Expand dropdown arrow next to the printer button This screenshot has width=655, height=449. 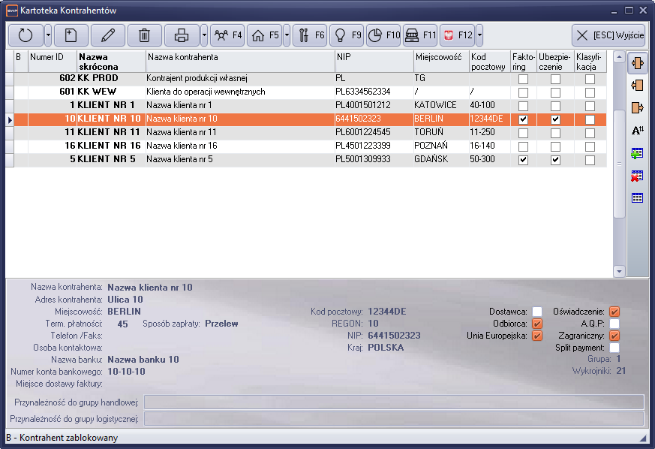204,35
